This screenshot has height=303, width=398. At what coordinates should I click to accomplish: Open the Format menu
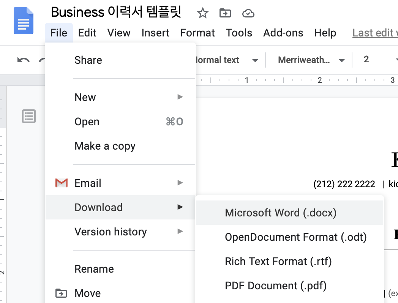point(197,33)
